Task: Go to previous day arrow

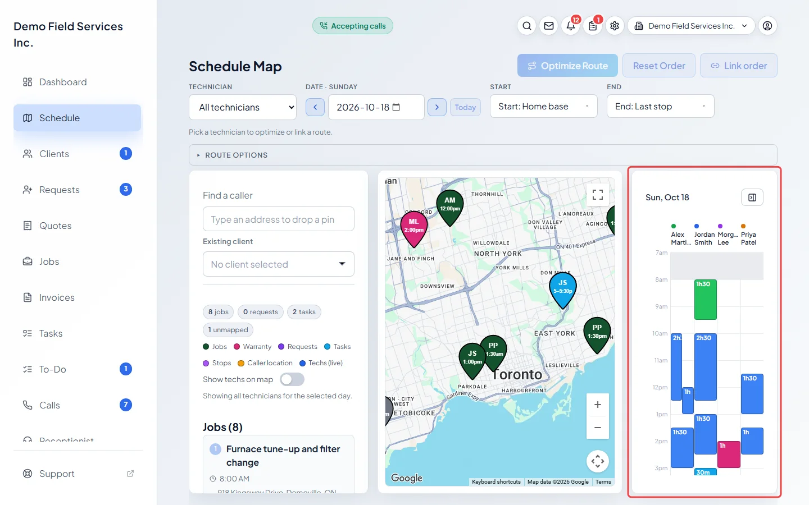Action: [x=315, y=107]
